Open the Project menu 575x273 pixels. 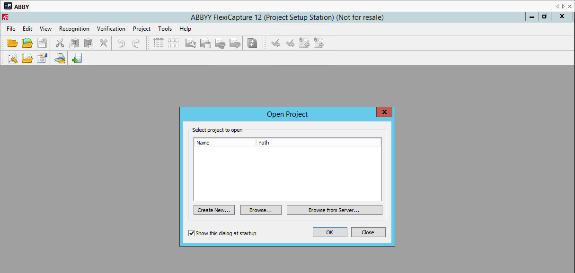142,29
